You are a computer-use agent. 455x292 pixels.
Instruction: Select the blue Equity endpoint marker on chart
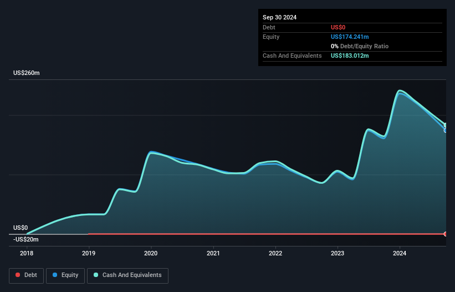446,130
